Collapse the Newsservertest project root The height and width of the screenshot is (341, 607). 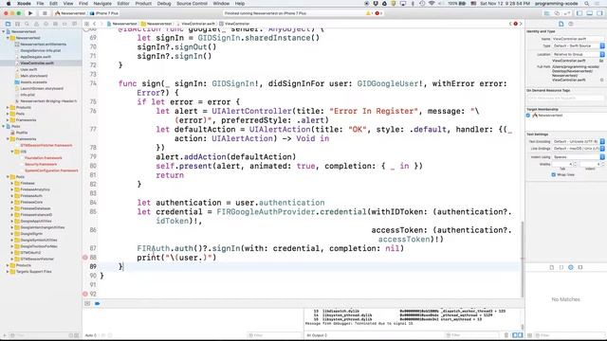tap(4, 31)
